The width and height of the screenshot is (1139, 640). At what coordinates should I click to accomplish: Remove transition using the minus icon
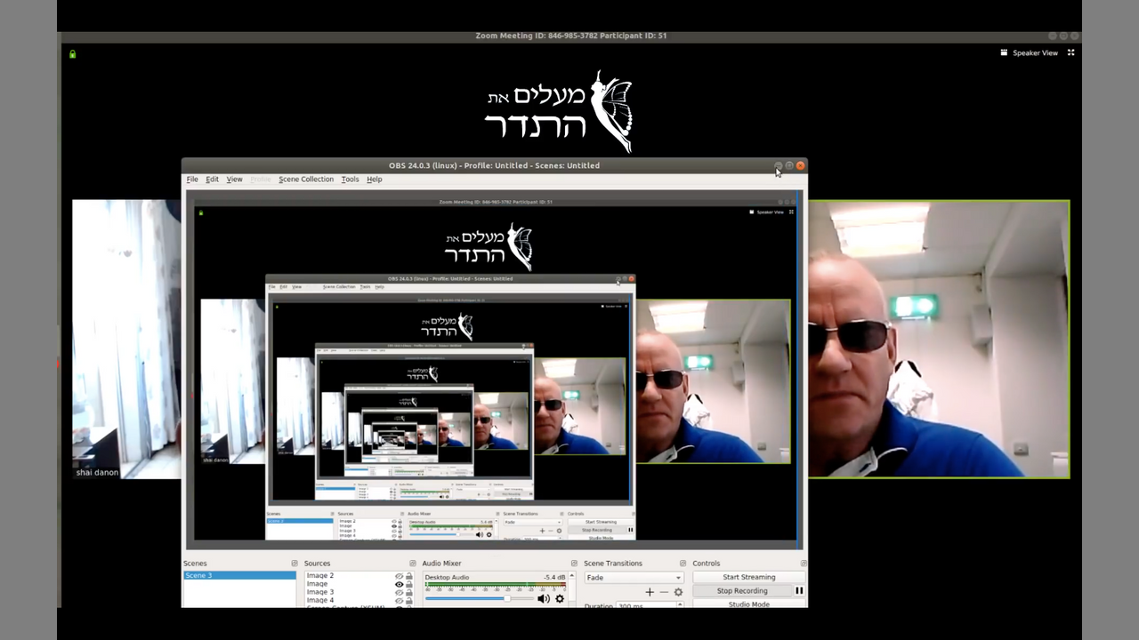[x=664, y=592]
